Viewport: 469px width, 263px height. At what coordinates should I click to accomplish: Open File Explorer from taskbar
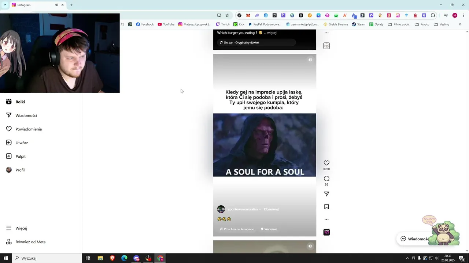[x=100, y=258]
